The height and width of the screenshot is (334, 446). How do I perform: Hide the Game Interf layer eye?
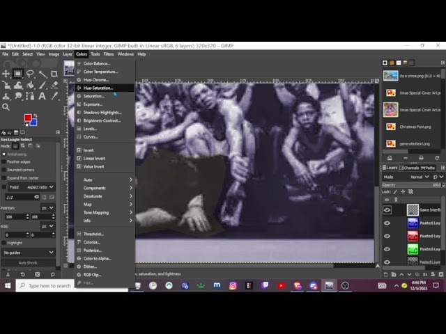click(387, 210)
